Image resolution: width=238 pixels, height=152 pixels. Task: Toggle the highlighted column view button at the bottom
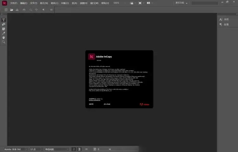(79, 149)
